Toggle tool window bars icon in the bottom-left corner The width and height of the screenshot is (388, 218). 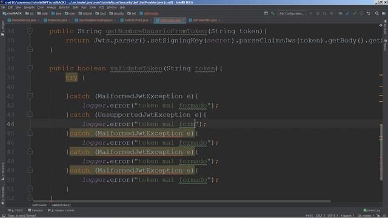click(x=4, y=216)
